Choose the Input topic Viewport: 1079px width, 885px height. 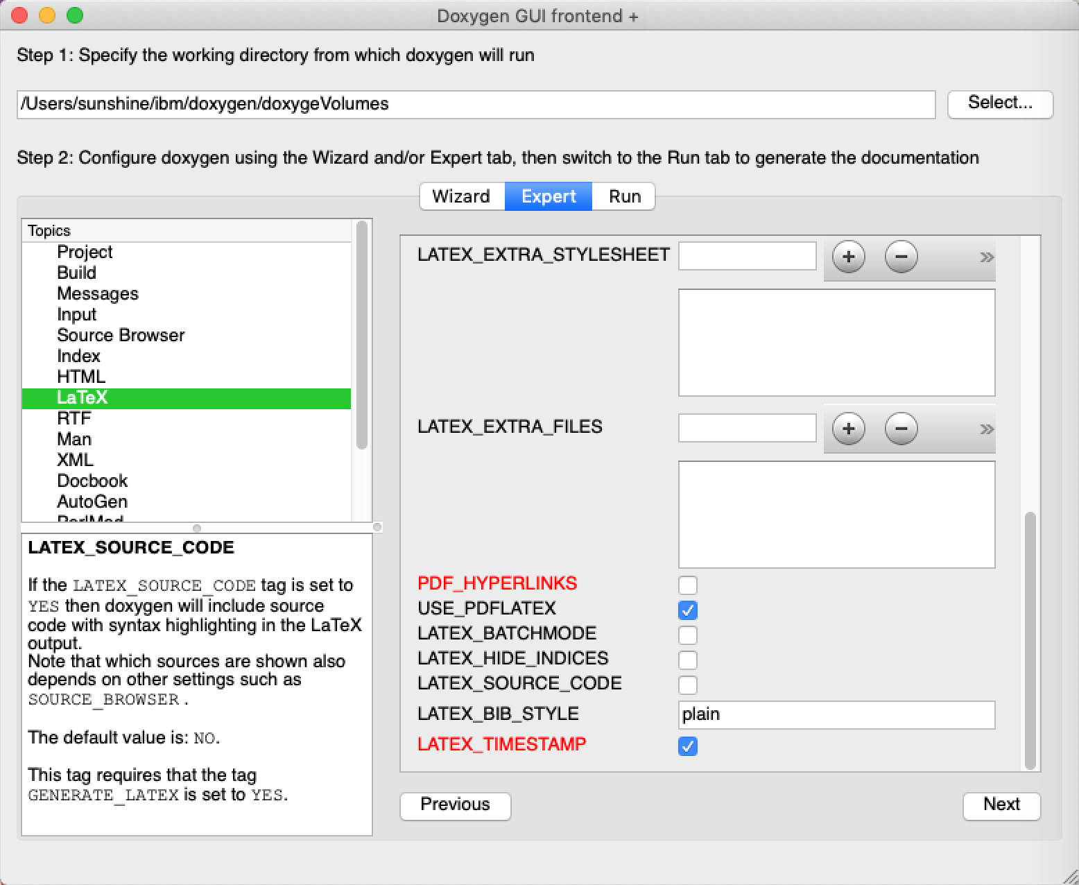click(187, 314)
